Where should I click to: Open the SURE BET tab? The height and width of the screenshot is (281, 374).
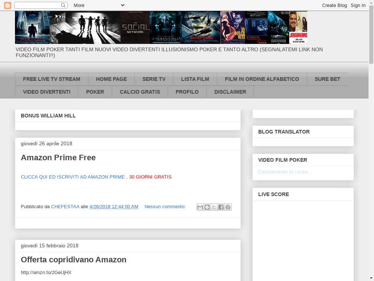[328, 79]
